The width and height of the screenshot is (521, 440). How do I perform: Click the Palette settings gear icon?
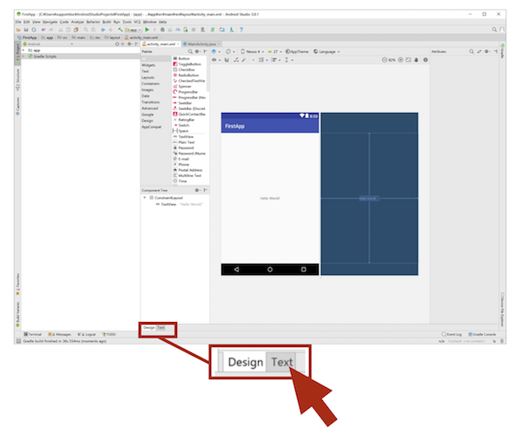(197, 51)
